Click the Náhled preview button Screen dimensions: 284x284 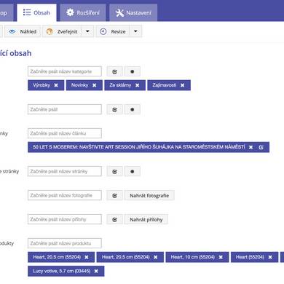tap(23, 31)
